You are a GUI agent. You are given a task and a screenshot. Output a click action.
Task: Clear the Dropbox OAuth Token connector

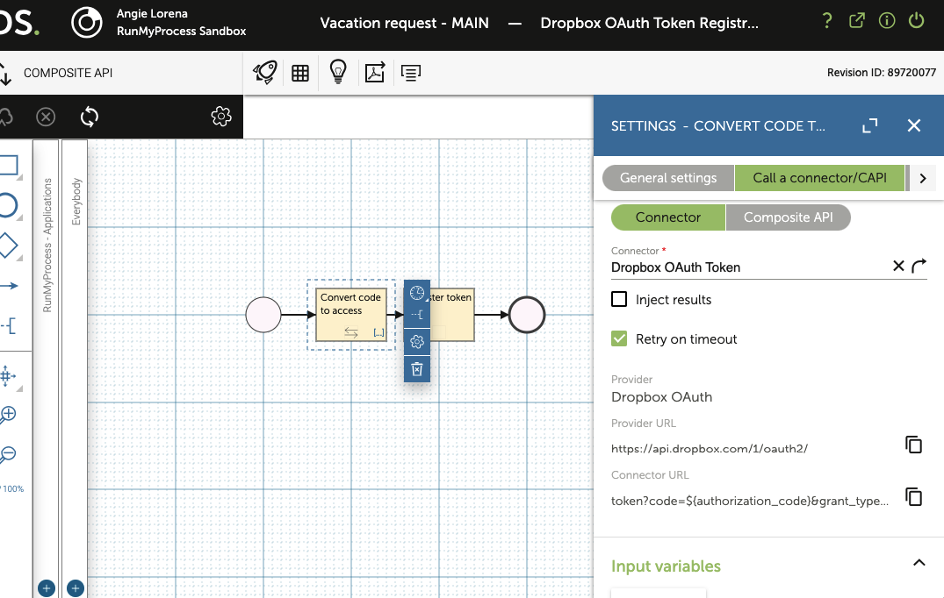898,266
